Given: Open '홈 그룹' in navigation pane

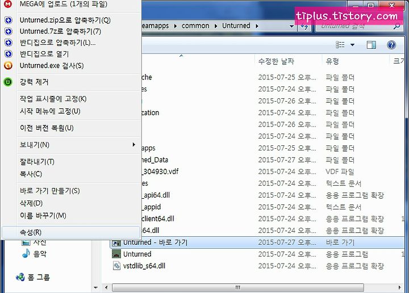Looking at the screenshot, I should (x=39, y=277).
